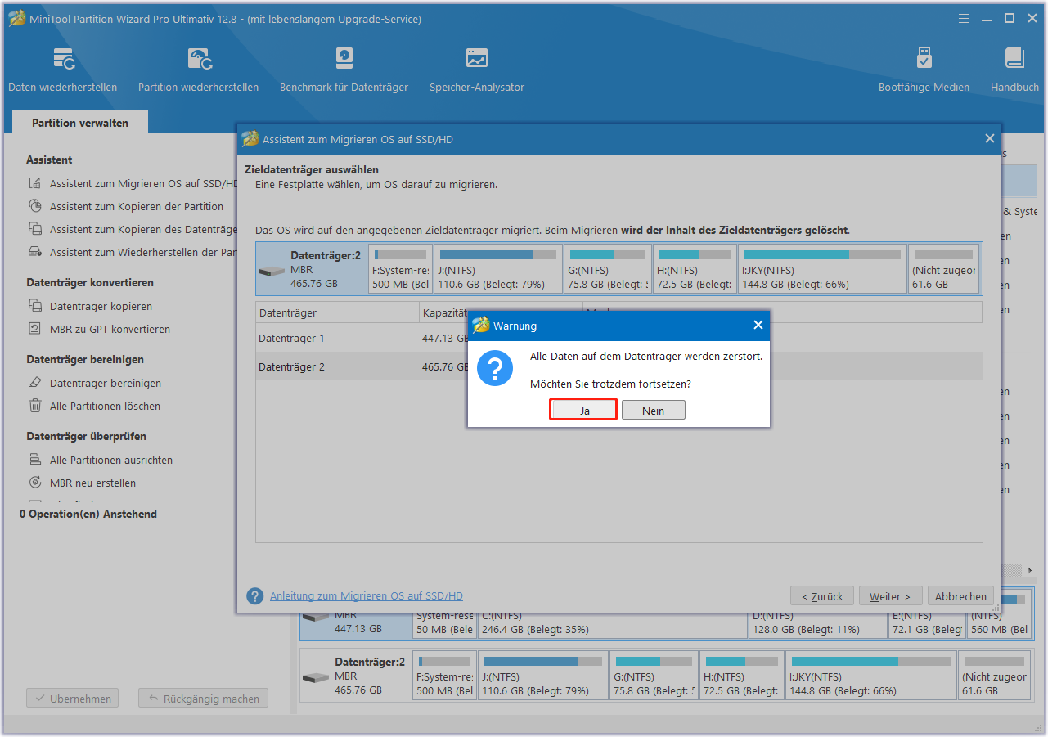Open Partition wiederherstellen tool
Image resolution: width=1048 pixels, height=737 pixels.
[x=198, y=70]
